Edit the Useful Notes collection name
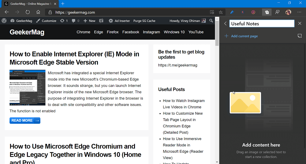This screenshot has height=164, width=306. click(262, 24)
